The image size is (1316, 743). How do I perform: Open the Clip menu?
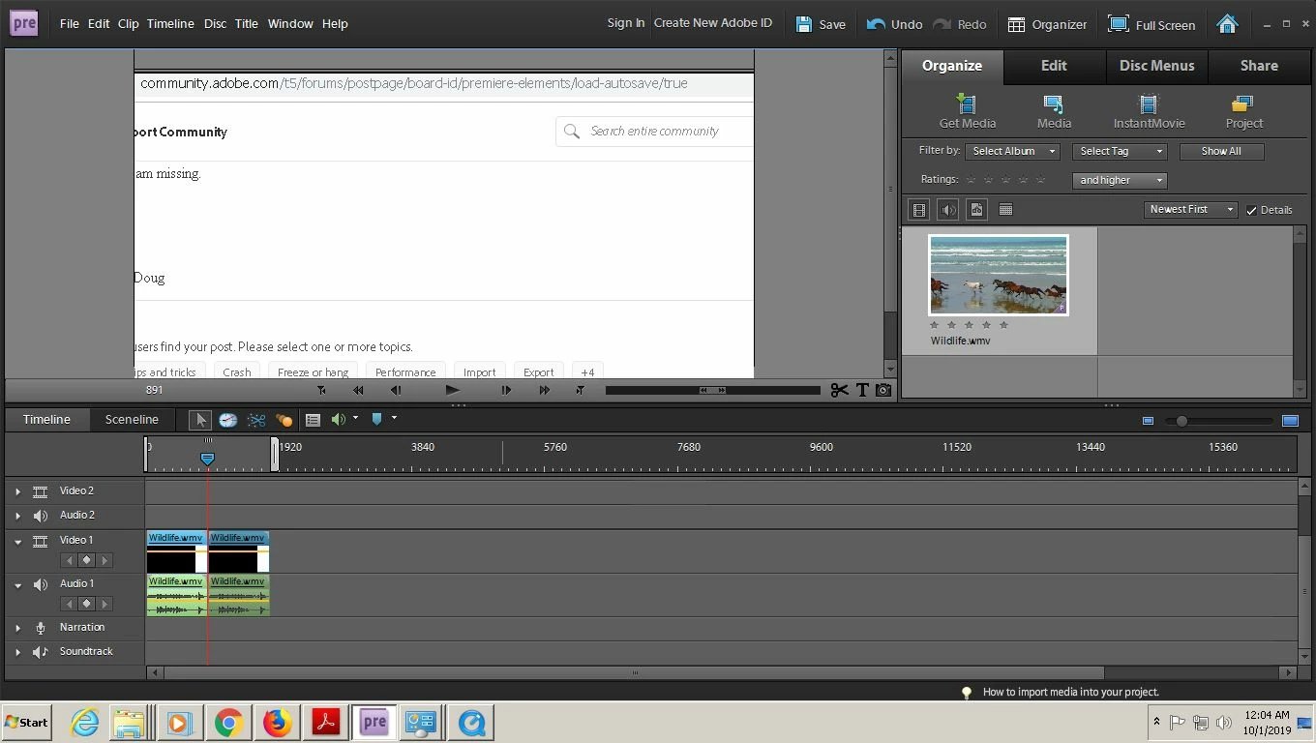pyautogui.click(x=129, y=23)
